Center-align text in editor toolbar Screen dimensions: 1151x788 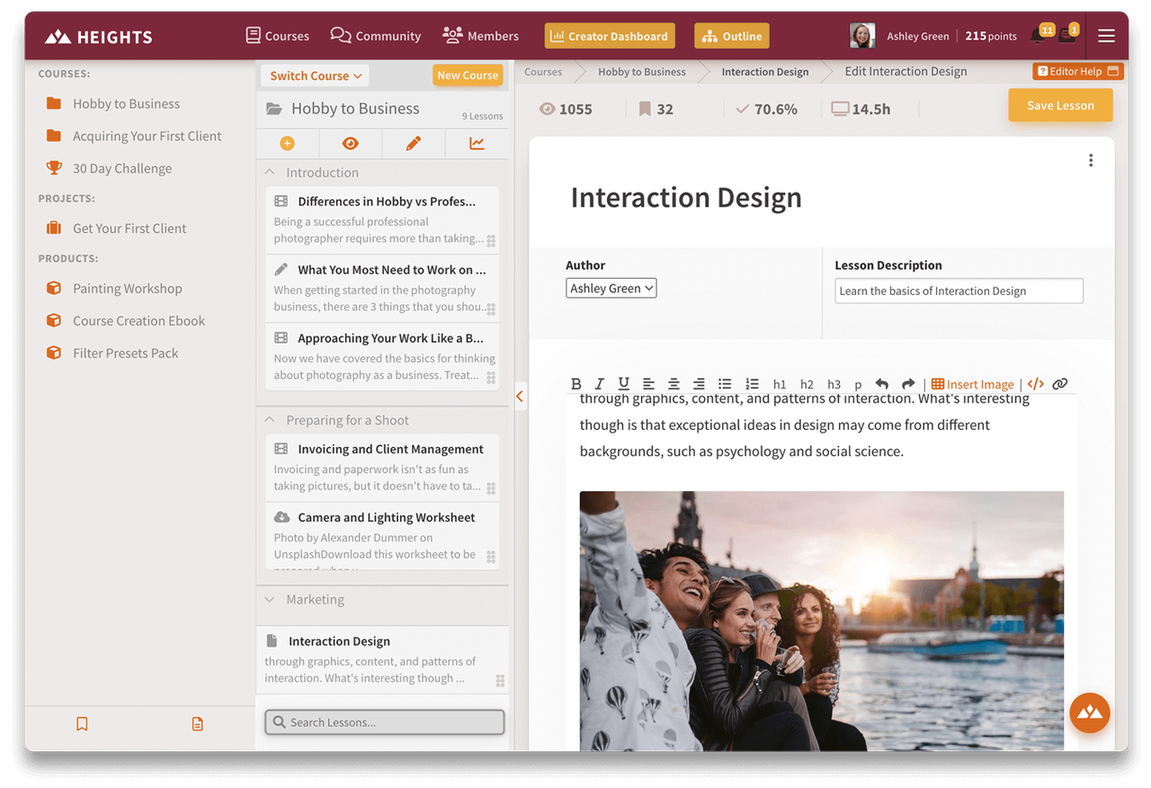click(x=674, y=384)
